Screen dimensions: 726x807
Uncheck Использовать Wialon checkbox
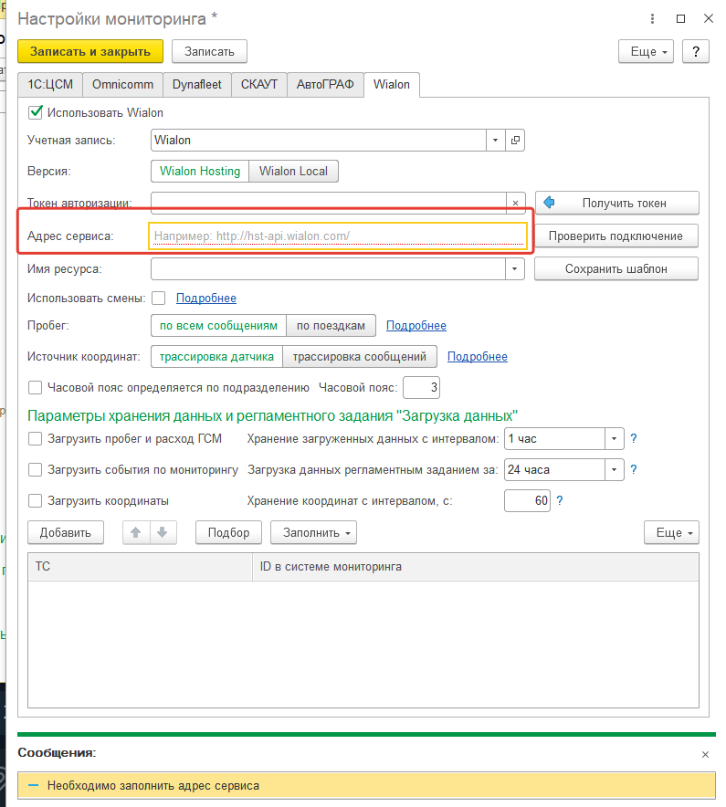(x=37, y=112)
